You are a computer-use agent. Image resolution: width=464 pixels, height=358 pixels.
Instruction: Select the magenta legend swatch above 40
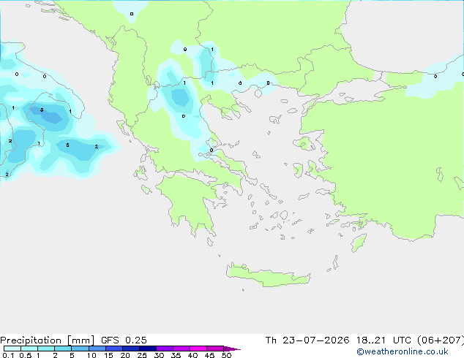[x=198, y=349]
